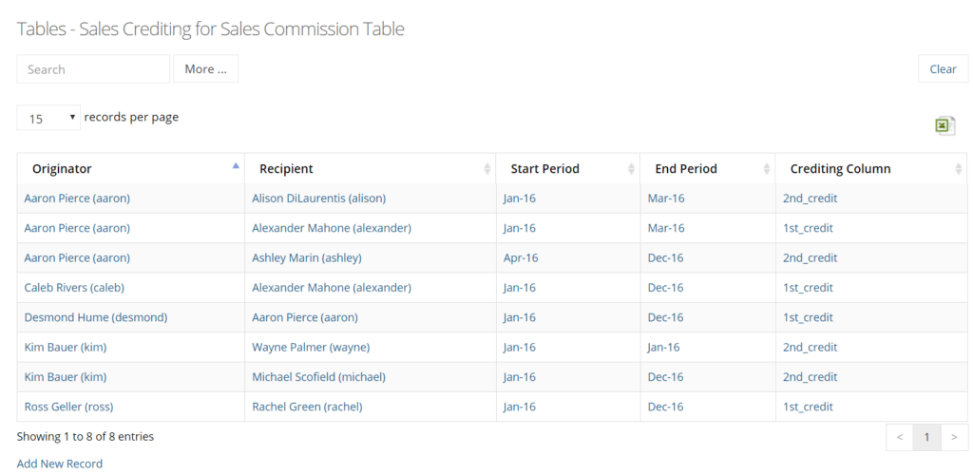Sort by End Period sort icon

767,169
